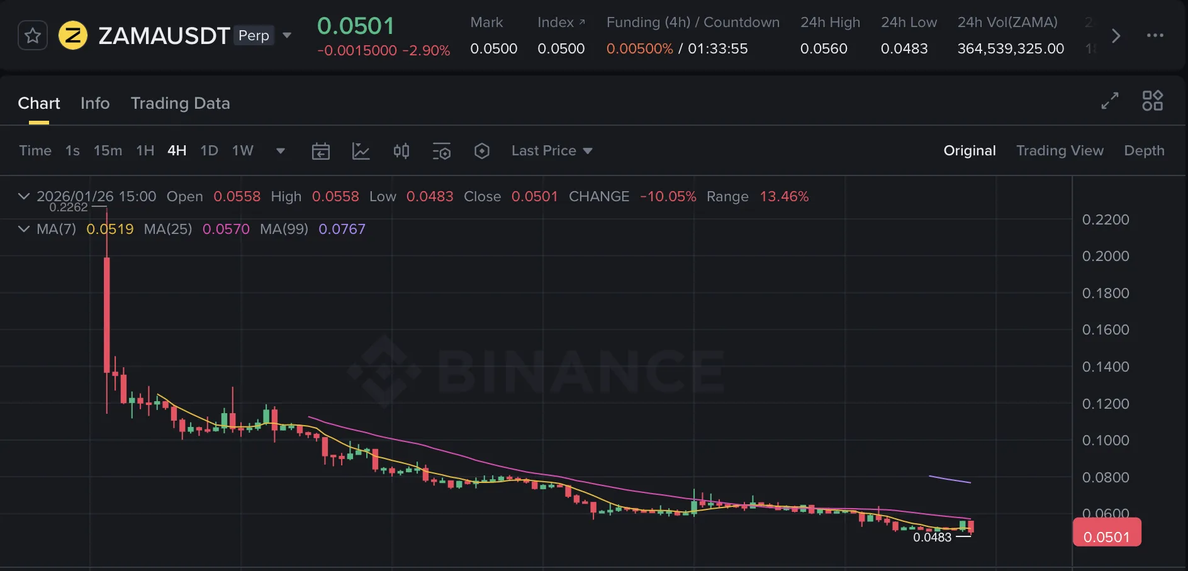Image resolution: width=1188 pixels, height=571 pixels.
Task: Open chart display settings icon
Action: [x=442, y=151]
